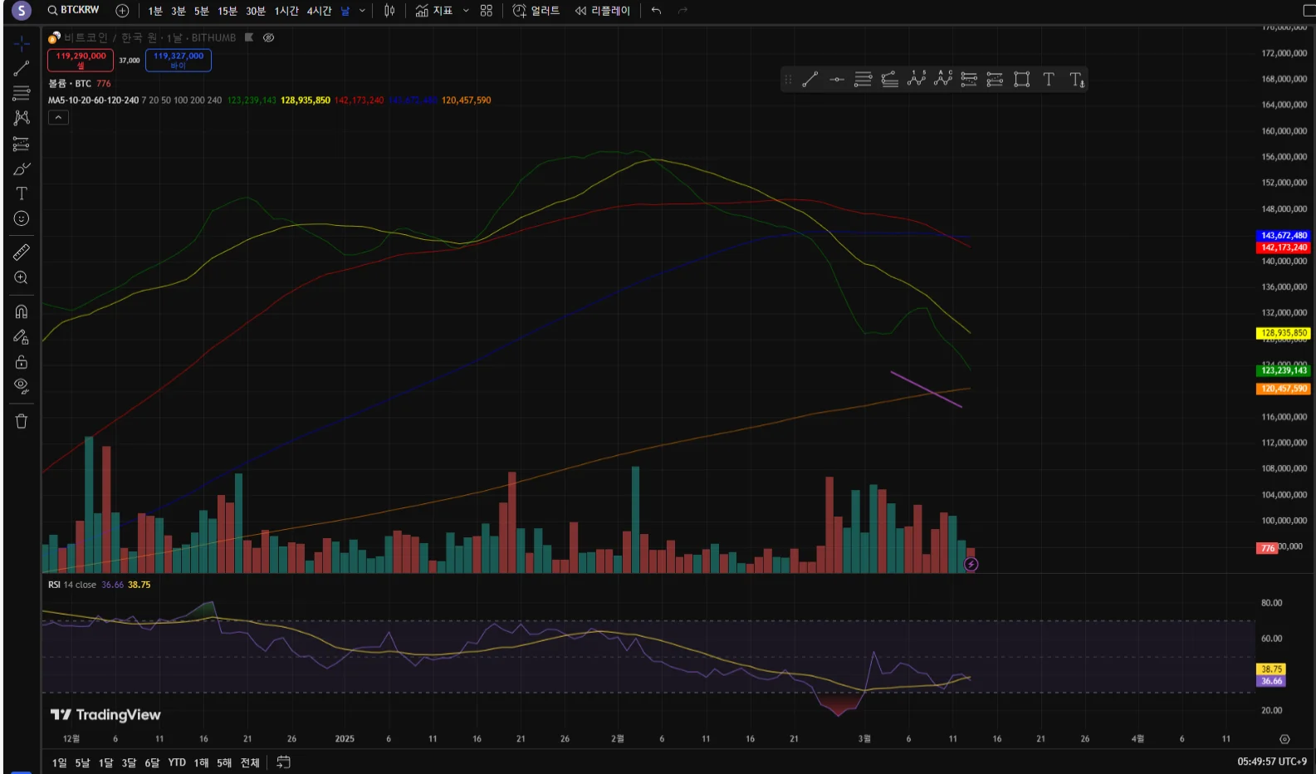Set date range to YTD
The image size is (1316, 774).
[x=177, y=762]
